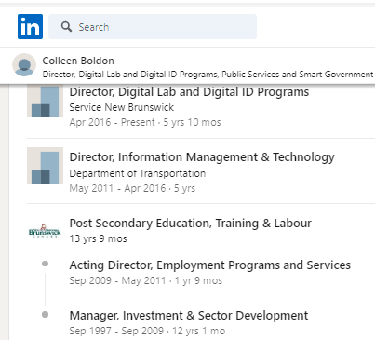Focus the LinkedIn Search field
The height and width of the screenshot is (340, 375).
[153, 26]
